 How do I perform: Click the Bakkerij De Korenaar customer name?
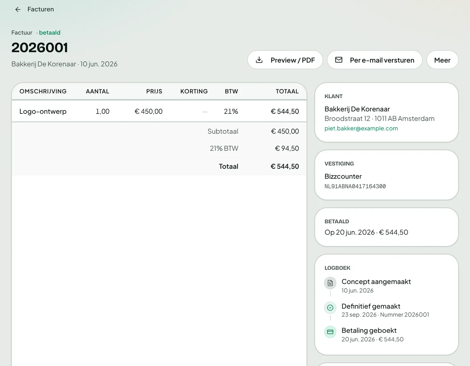click(x=357, y=109)
